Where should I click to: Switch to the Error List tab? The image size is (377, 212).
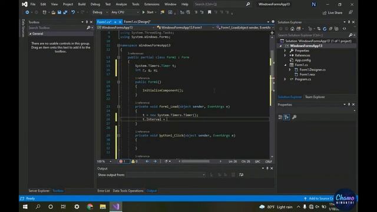[x=104, y=191]
